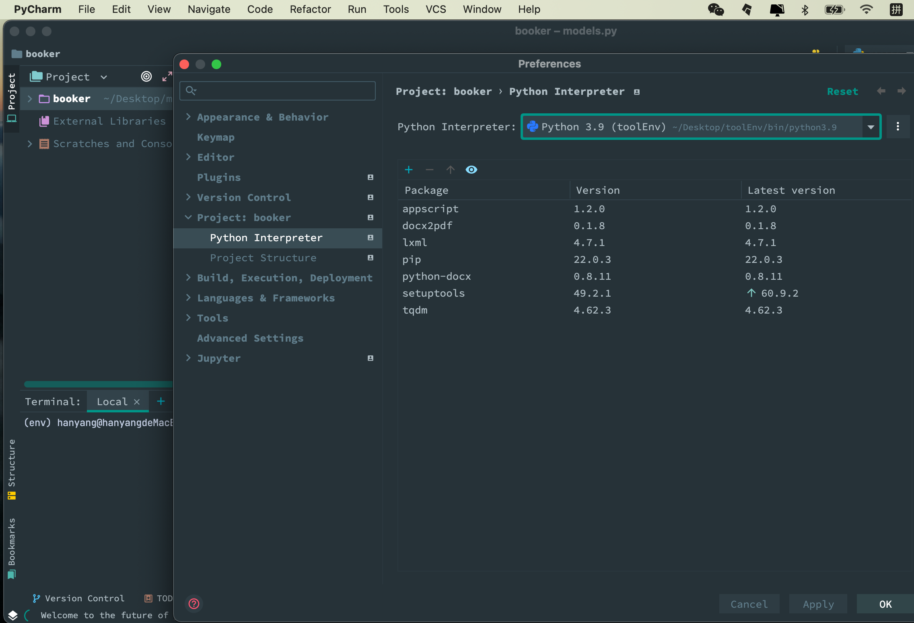This screenshot has width=914, height=623.
Task: Open the Version Control tool window
Action: click(x=78, y=598)
